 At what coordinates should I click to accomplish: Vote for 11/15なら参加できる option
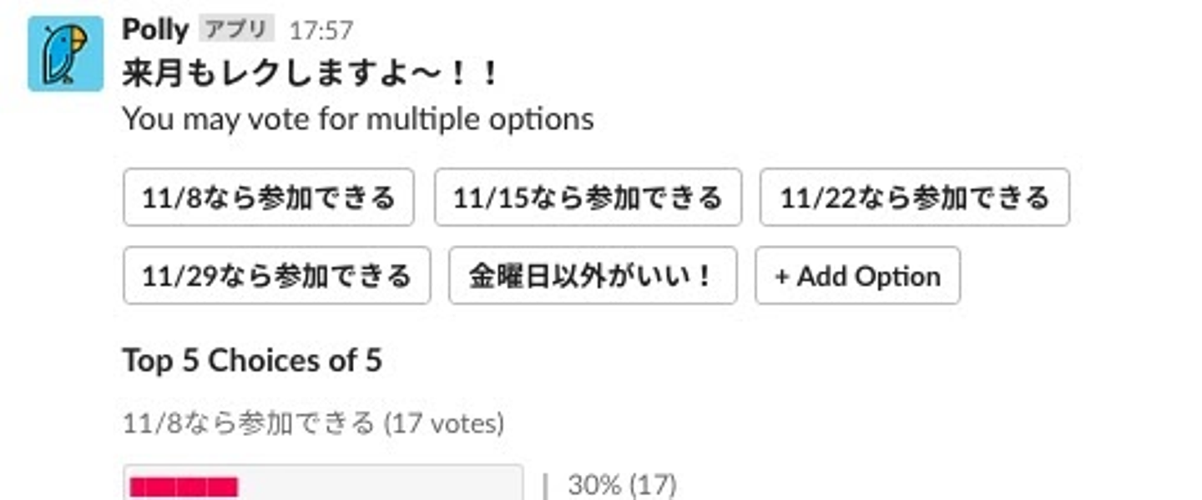(588, 197)
